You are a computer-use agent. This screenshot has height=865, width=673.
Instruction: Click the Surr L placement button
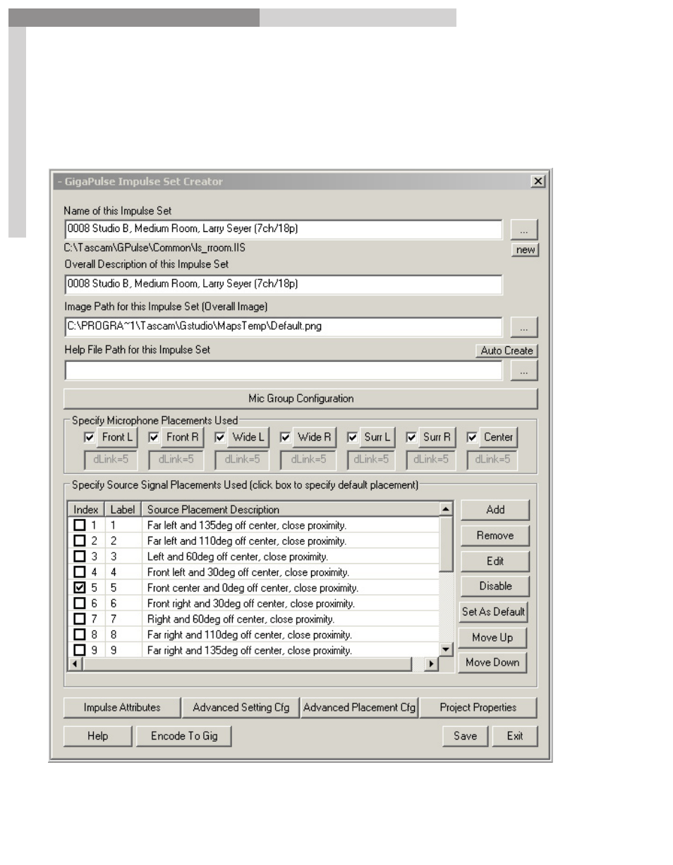point(377,438)
